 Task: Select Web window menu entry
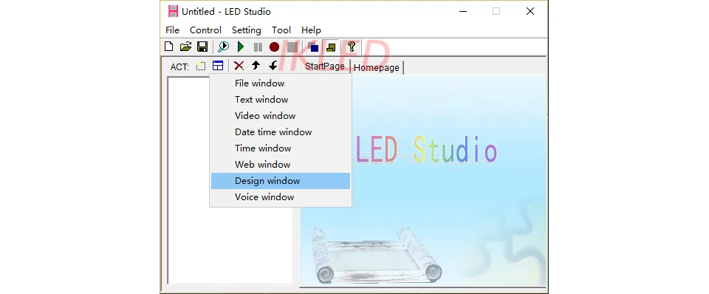pos(281,165)
